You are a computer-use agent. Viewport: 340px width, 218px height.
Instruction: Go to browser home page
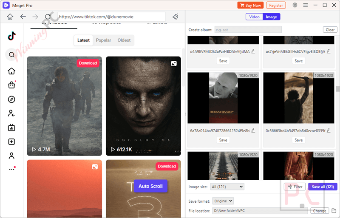pos(10,17)
